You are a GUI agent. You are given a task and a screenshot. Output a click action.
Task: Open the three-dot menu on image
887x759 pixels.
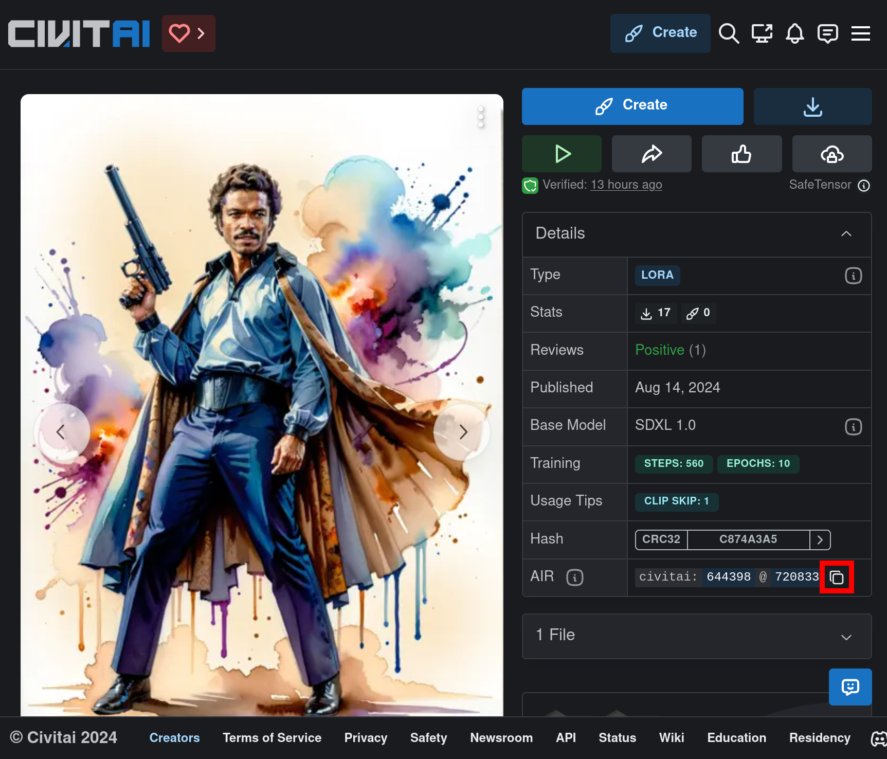coord(481,117)
